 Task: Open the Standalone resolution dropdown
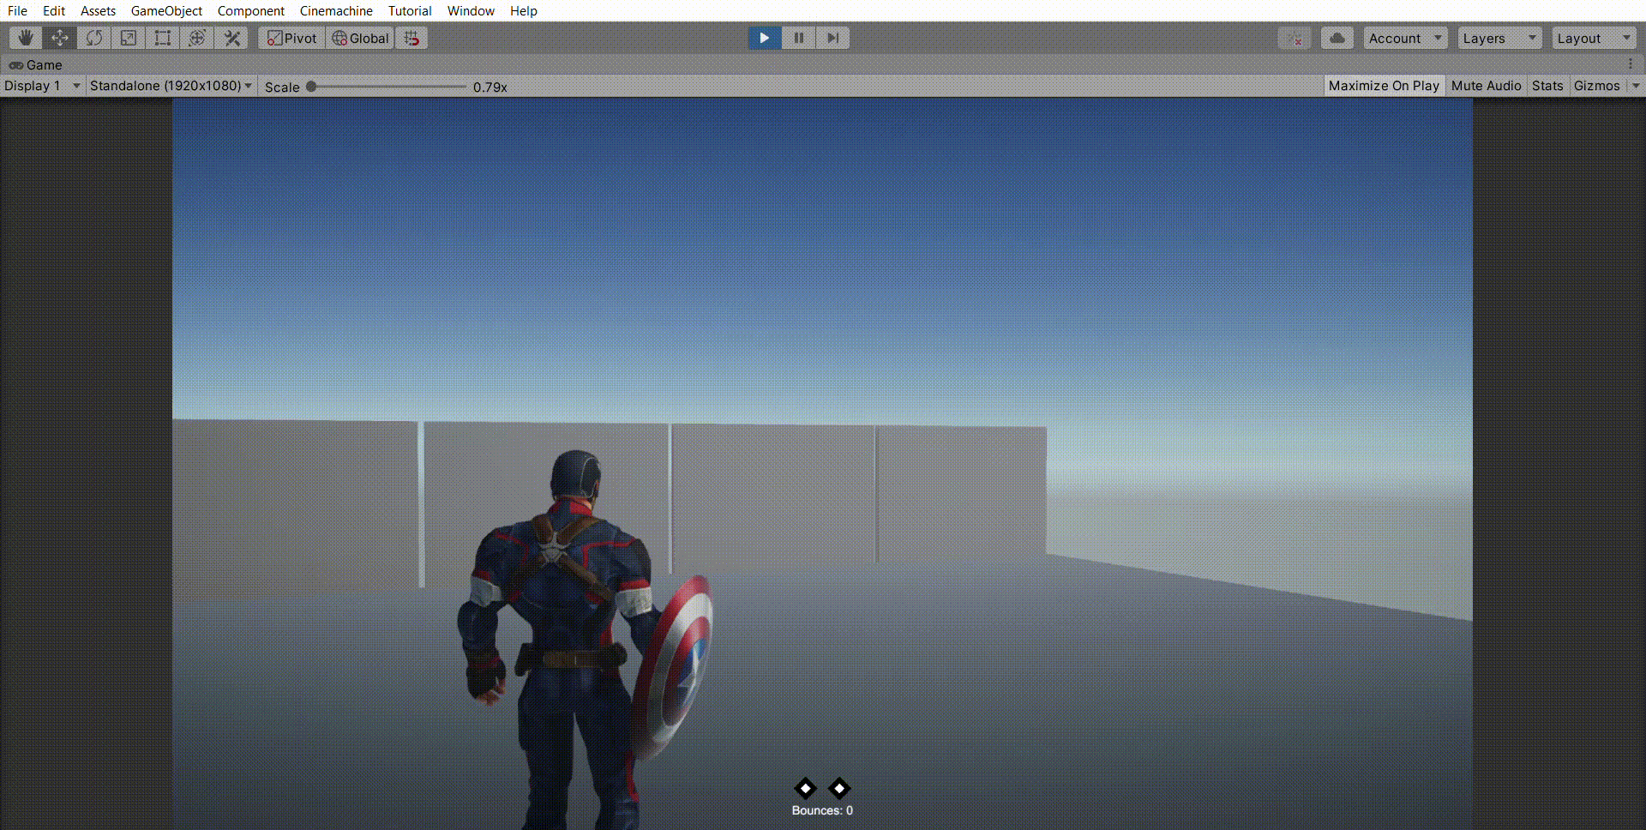pos(171,86)
